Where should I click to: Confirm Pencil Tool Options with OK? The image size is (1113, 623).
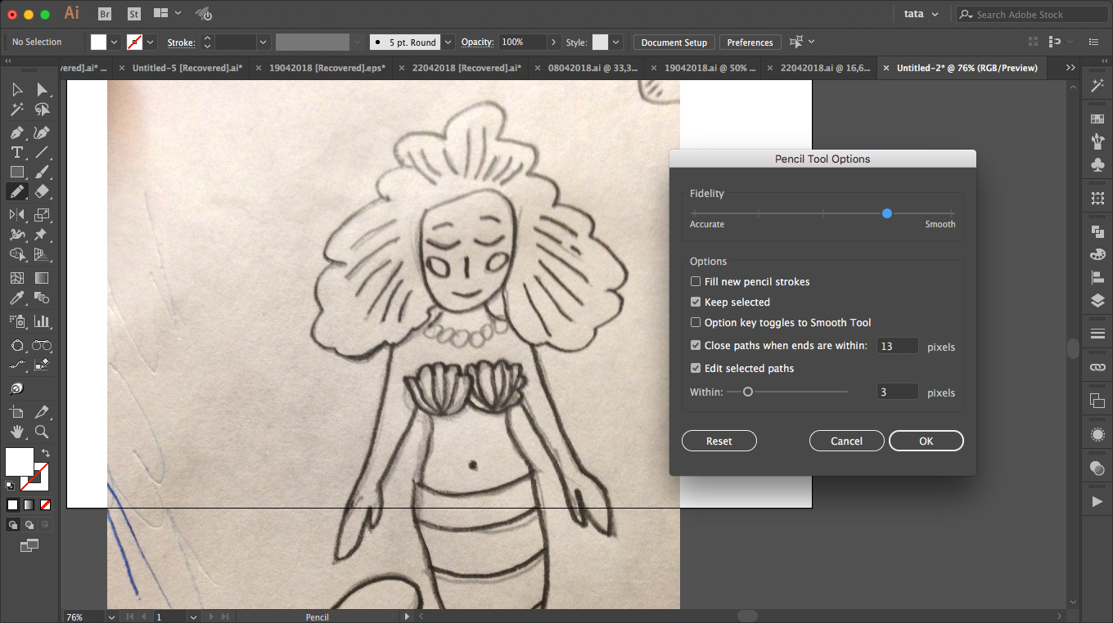click(926, 441)
